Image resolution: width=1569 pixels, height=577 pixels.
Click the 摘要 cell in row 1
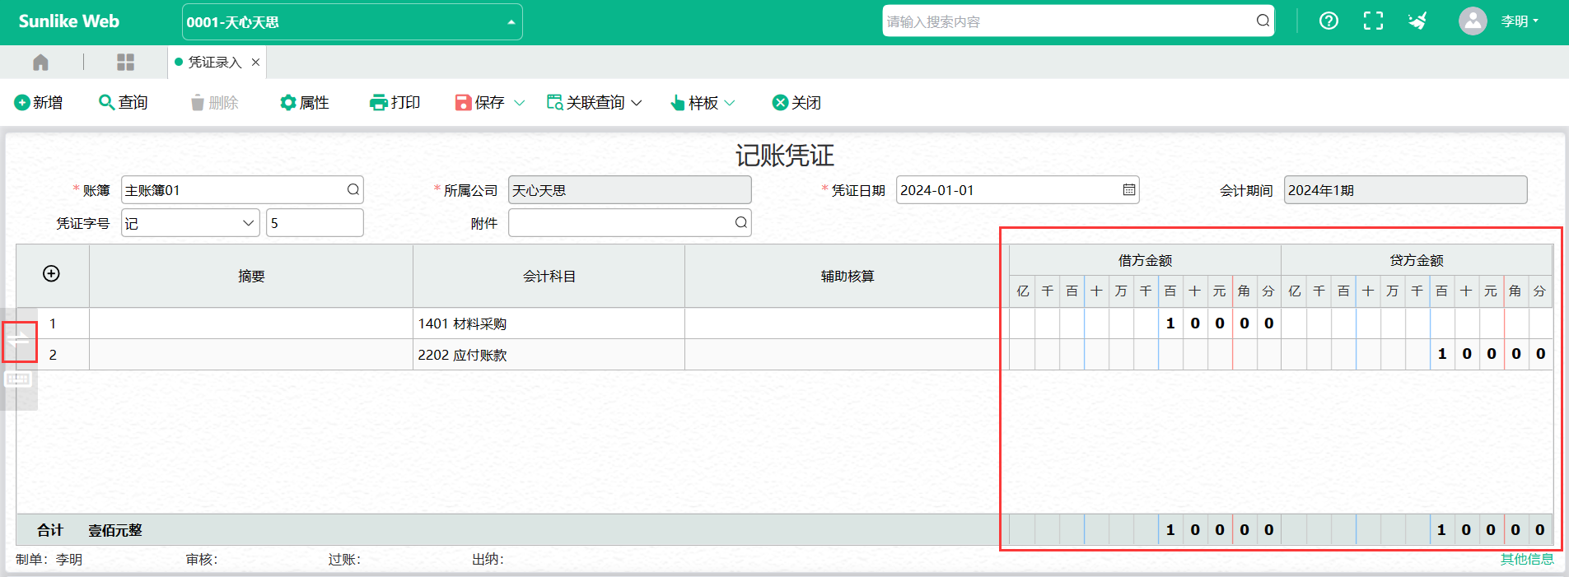(251, 323)
